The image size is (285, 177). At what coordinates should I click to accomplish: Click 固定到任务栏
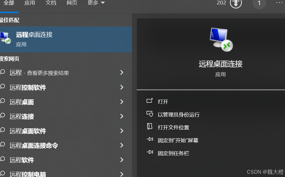point(173,153)
